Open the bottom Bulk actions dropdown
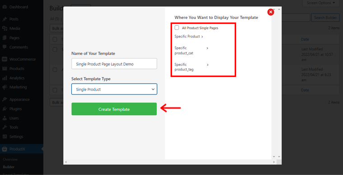The height and width of the screenshot is (175, 343). (57, 102)
